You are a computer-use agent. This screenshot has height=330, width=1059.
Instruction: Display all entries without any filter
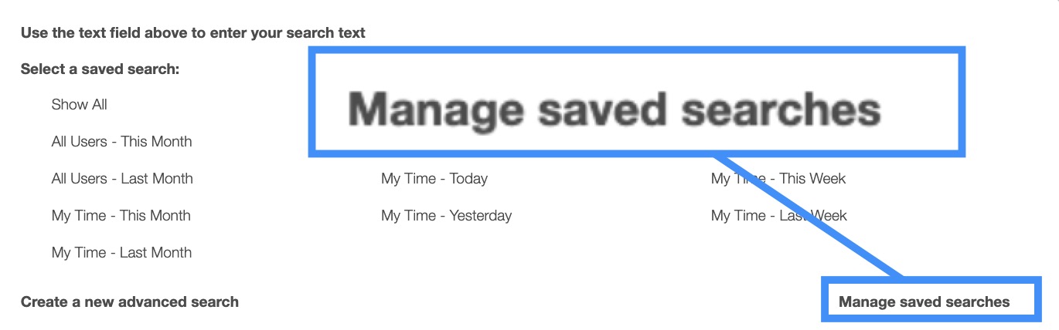79,105
